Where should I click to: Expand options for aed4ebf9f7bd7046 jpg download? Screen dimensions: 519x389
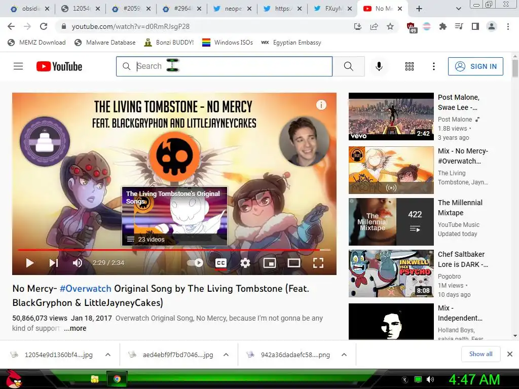pos(226,355)
